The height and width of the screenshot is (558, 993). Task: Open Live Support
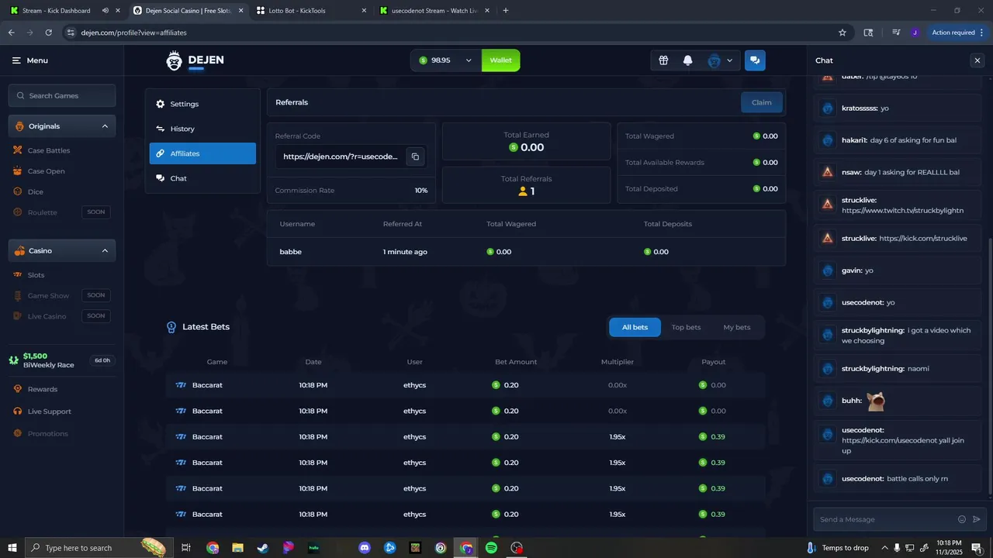[50, 412]
